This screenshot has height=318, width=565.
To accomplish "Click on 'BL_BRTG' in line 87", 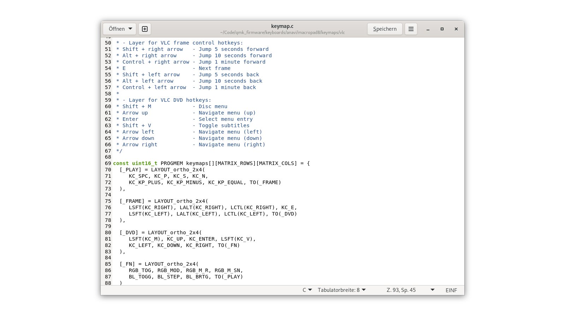I will [197, 277].
